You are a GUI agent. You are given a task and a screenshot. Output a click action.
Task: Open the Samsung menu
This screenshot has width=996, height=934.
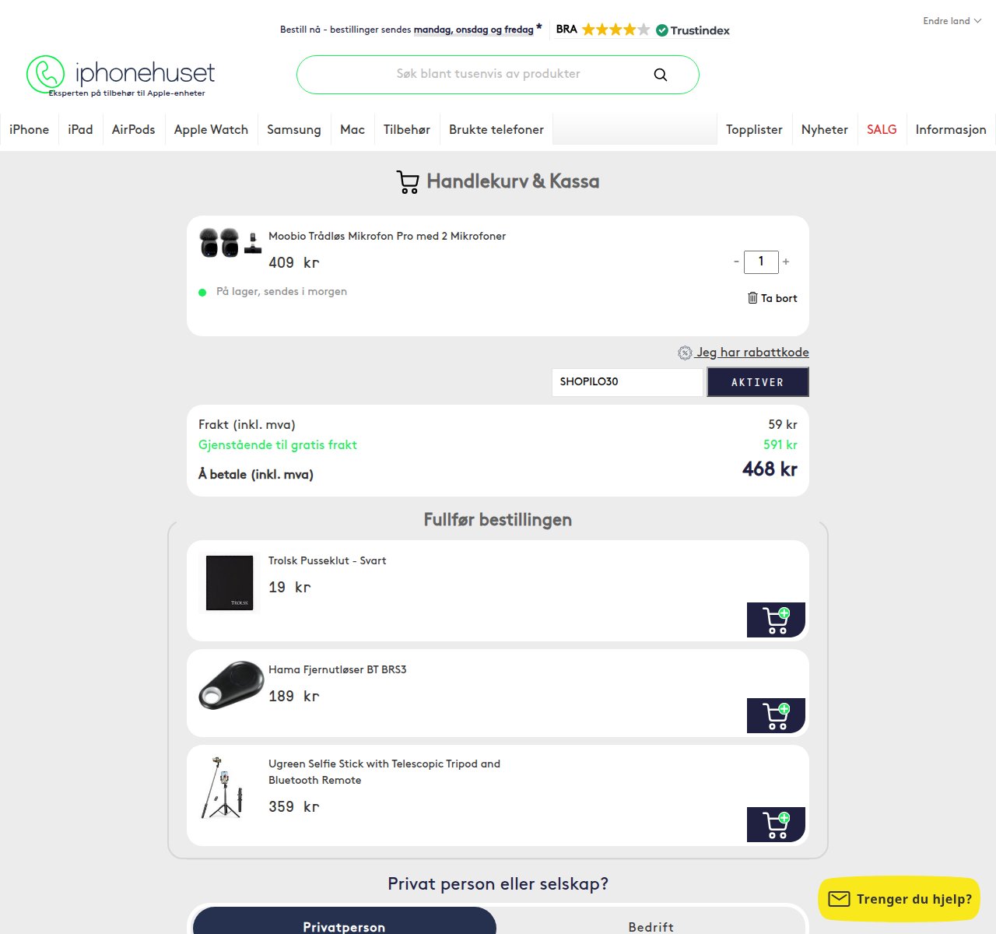point(294,129)
